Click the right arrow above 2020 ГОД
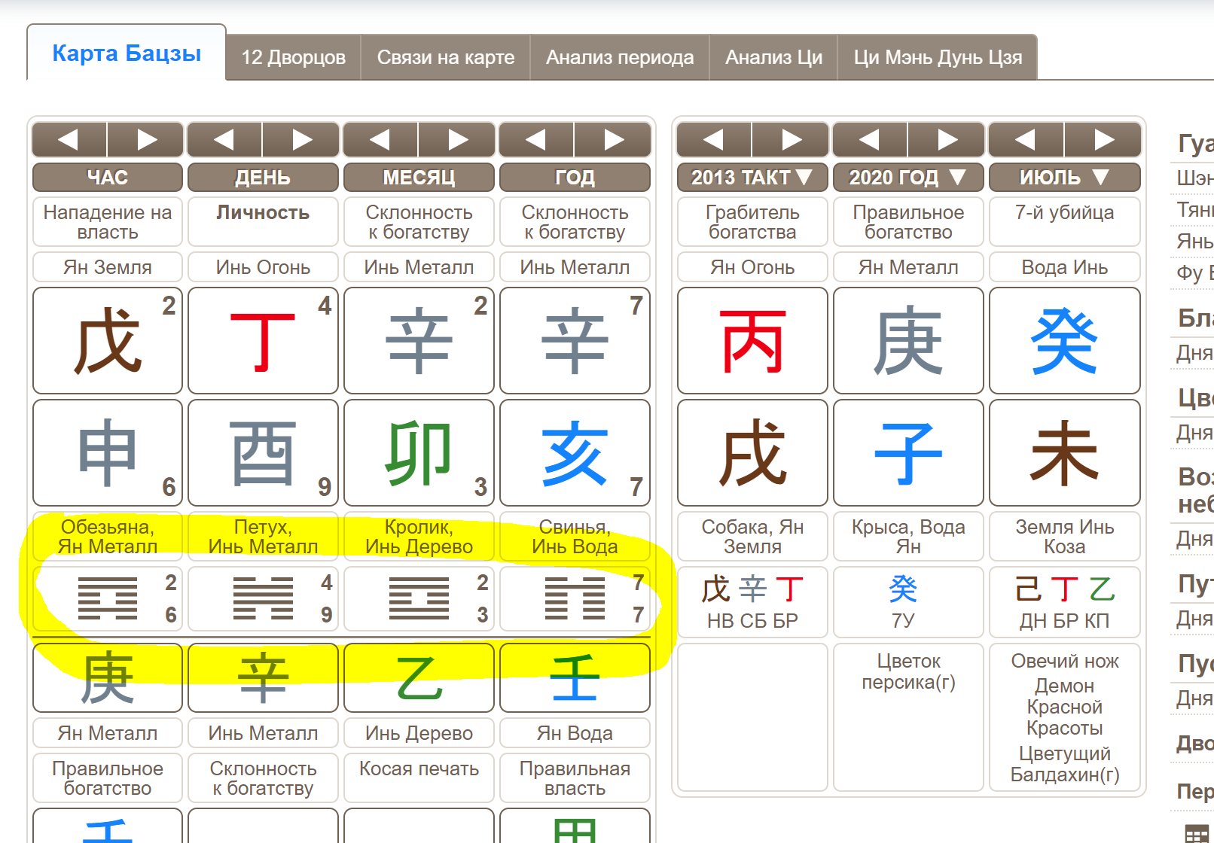Viewport: 1214px width, 843px height. [x=947, y=139]
